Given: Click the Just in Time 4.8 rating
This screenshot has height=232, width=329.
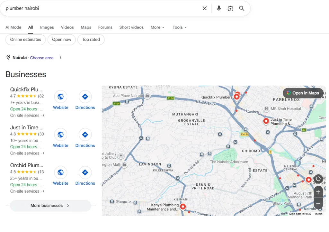Looking at the screenshot, I should [x=27, y=134].
